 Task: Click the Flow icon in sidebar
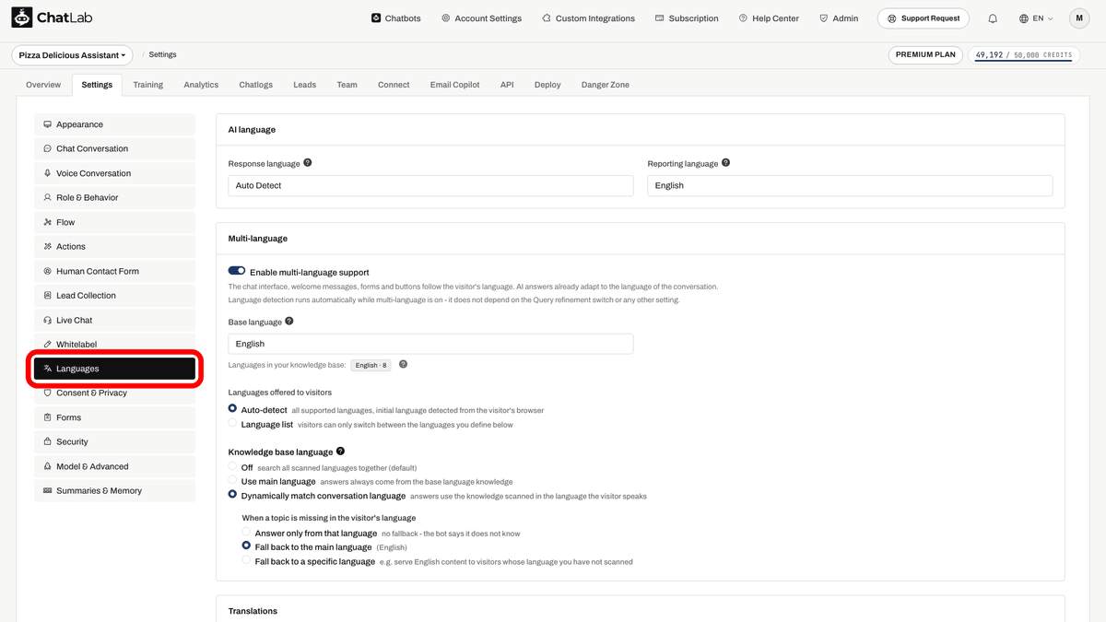47,222
